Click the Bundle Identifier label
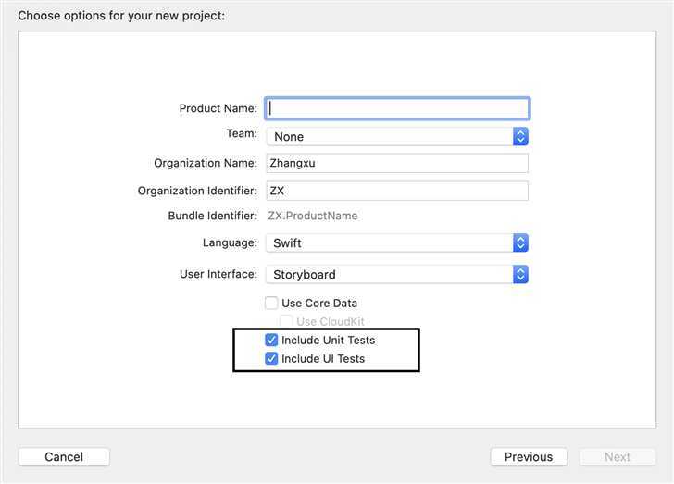Screen dimensions: 674x484 (x=212, y=216)
